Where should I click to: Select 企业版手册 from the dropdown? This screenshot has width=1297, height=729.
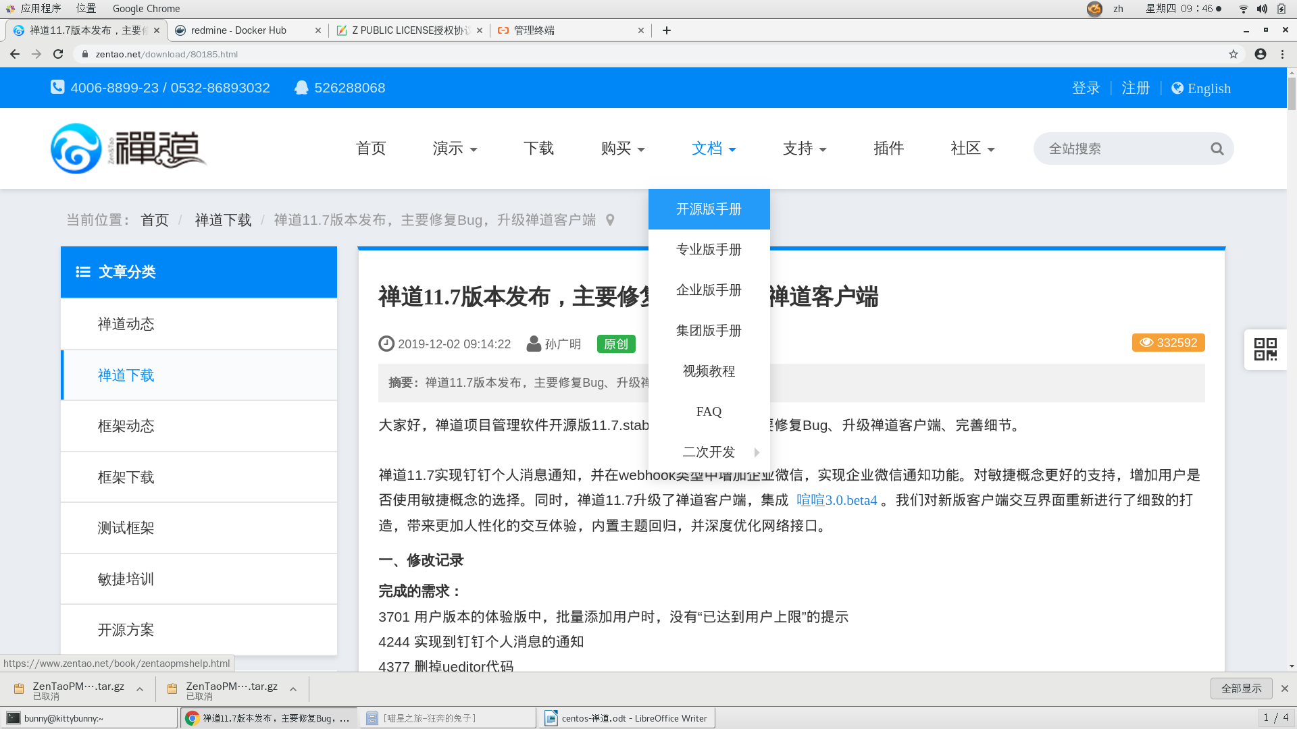709,290
